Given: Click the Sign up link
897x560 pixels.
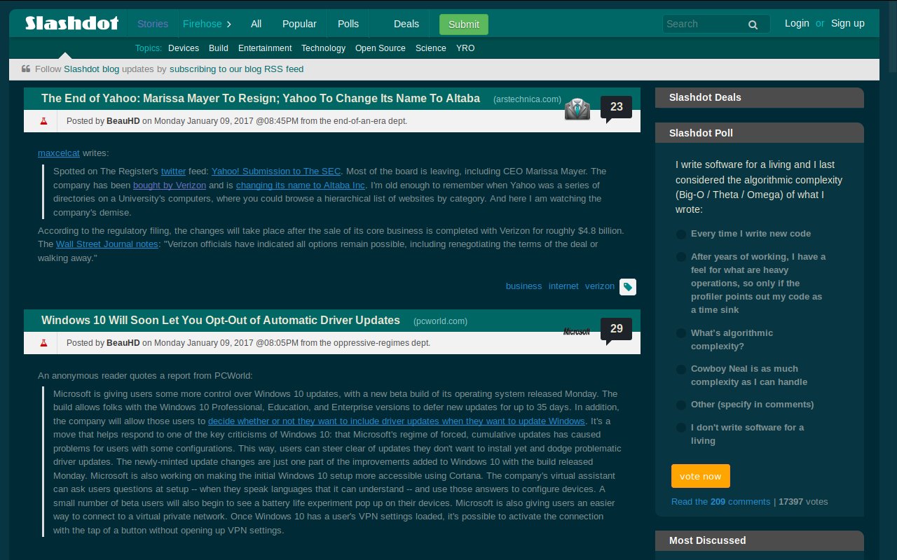Looking at the screenshot, I should 848,23.
